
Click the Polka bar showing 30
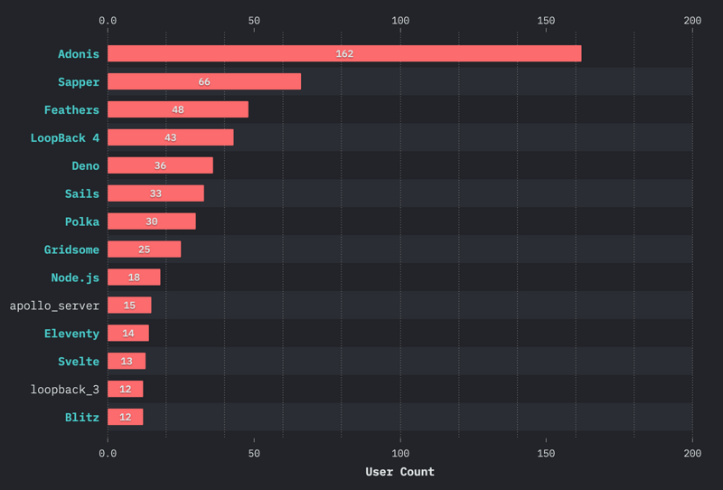point(152,221)
